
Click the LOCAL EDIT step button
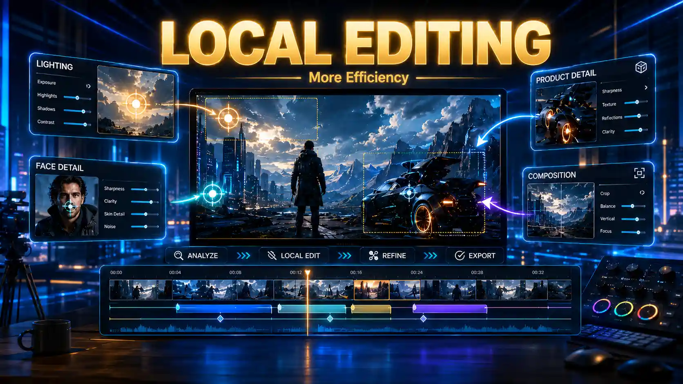(293, 255)
